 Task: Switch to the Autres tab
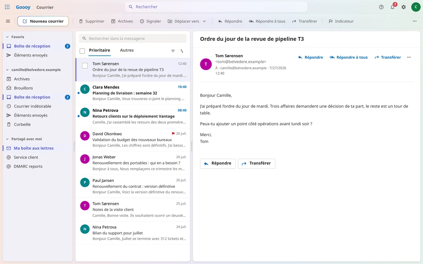pos(127,50)
